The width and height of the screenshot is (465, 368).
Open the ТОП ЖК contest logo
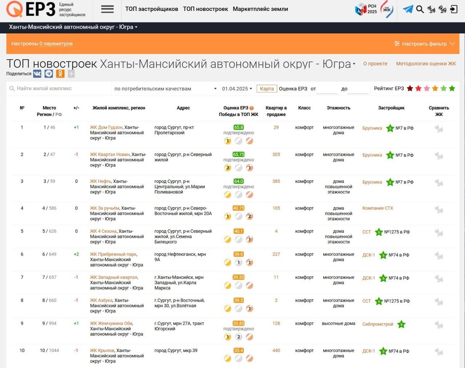coord(387,9)
